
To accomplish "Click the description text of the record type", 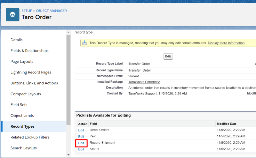I will click(192, 88).
